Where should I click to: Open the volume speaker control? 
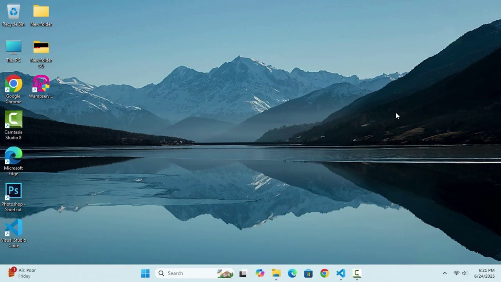[x=465, y=273]
